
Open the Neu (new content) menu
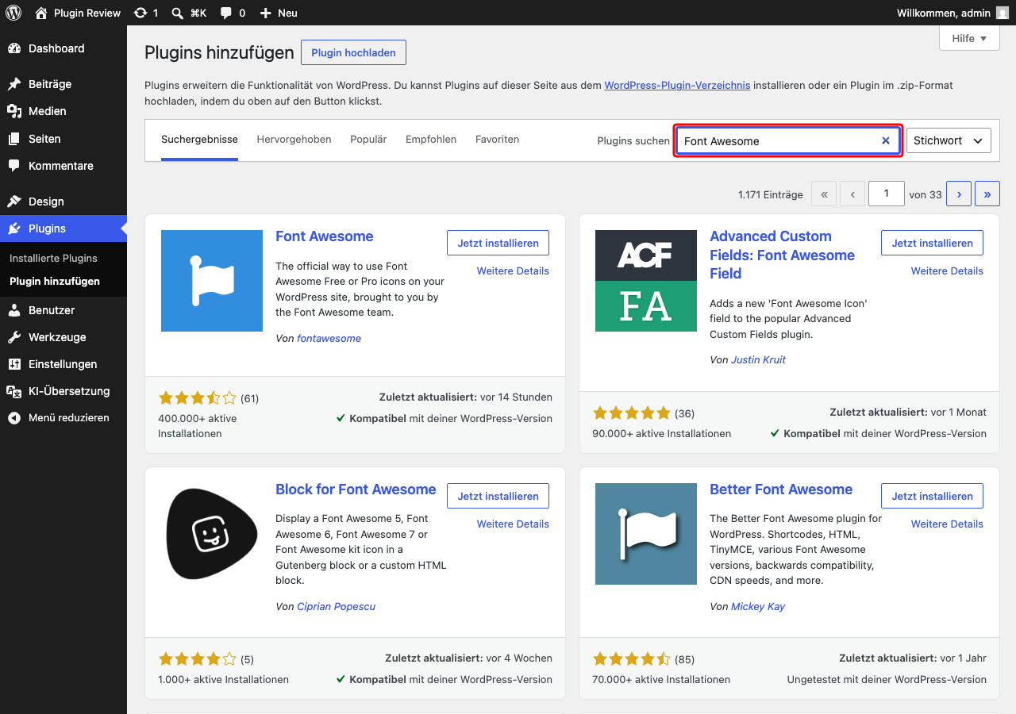[279, 13]
